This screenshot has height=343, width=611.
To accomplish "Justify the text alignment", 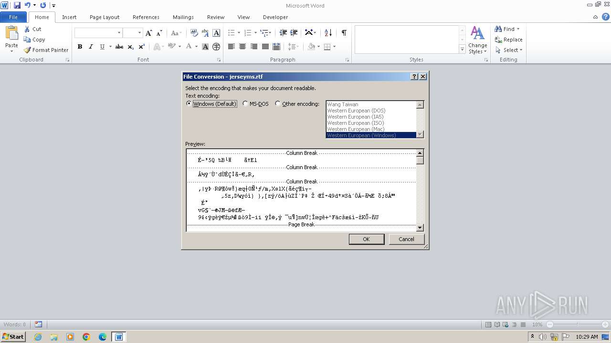I will pyautogui.click(x=265, y=47).
